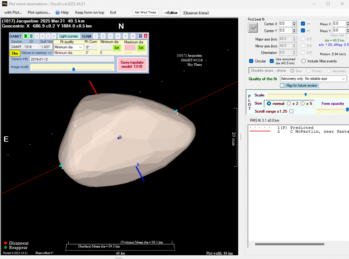Close the DAMIT model panel with red X
Viewport: 349px width, 259px height.
[x=145, y=36]
